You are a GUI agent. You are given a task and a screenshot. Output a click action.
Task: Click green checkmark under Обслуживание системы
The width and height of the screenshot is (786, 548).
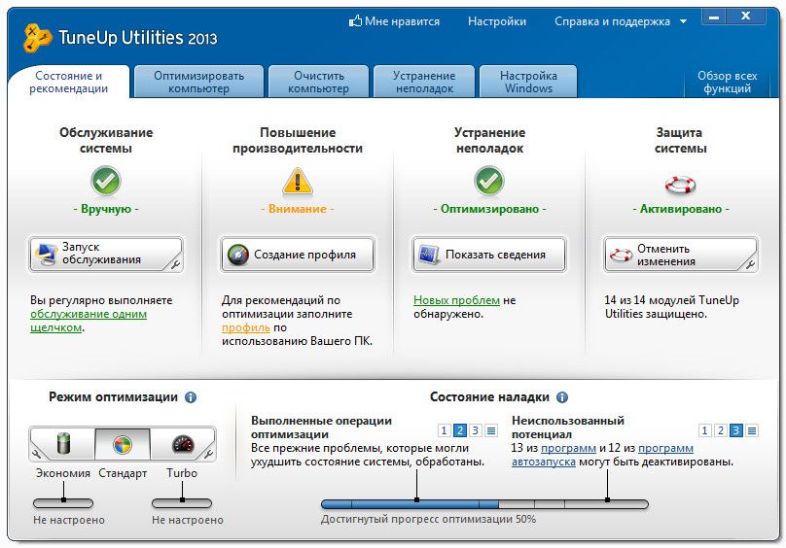pos(106,181)
